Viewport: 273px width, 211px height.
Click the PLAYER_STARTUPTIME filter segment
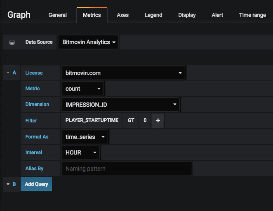click(x=92, y=120)
